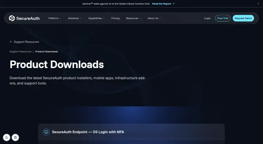Dismiss the Gartner announcement banner
This screenshot has height=144, width=263.
[258, 4]
